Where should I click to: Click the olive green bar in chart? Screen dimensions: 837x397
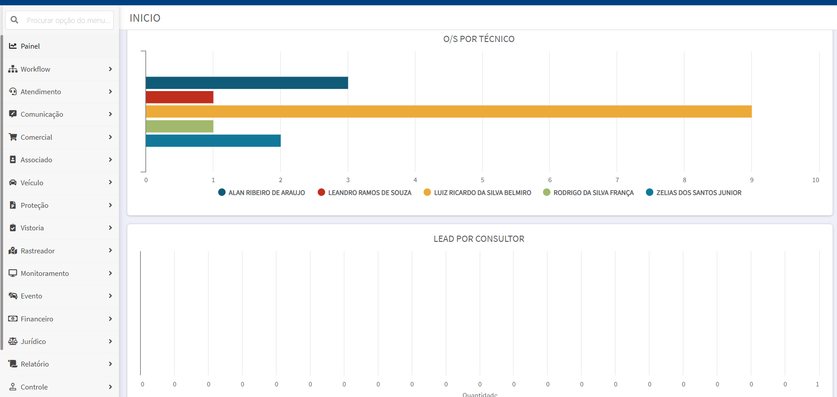point(180,126)
